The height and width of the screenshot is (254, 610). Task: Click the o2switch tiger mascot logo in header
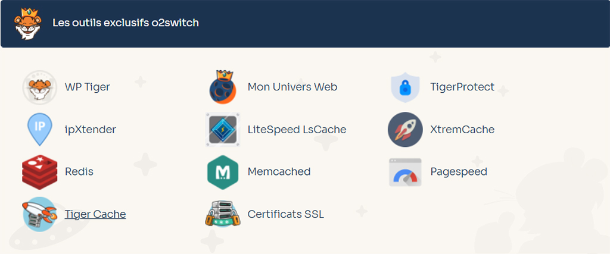pos(27,23)
